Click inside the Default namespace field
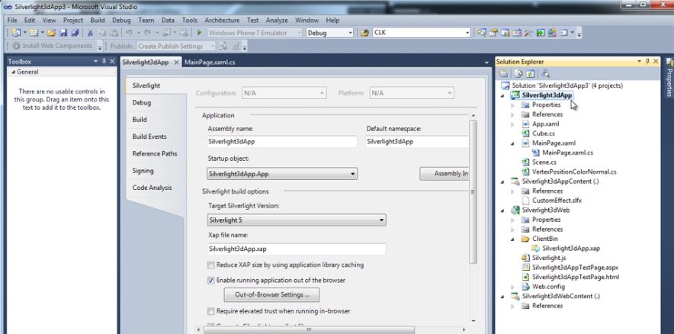Image resolution: width=674 pixels, height=334 pixels. tap(417, 141)
